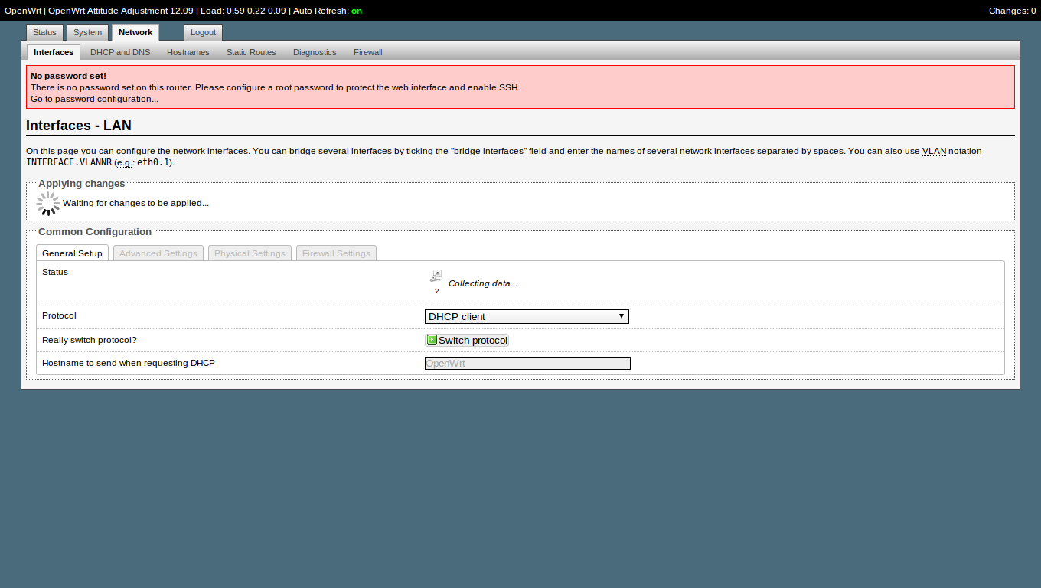Click the 'VLAN' abbreviation text
The image size is (1041, 588).
coord(934,151)
